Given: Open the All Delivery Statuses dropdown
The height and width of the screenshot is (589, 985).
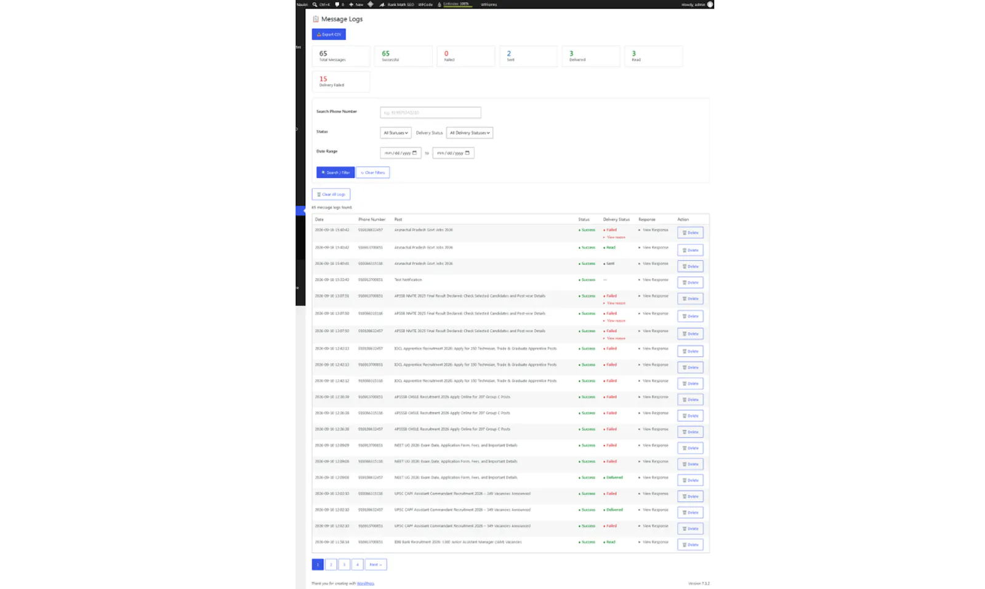Looking at the screenshot, I should pos(470,133).
